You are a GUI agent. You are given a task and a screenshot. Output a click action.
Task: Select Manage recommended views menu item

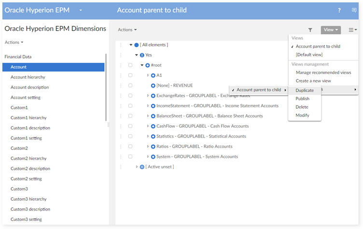[x=323, y=73]
